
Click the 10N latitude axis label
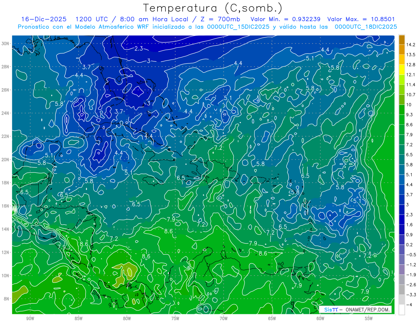pos(6,275)
